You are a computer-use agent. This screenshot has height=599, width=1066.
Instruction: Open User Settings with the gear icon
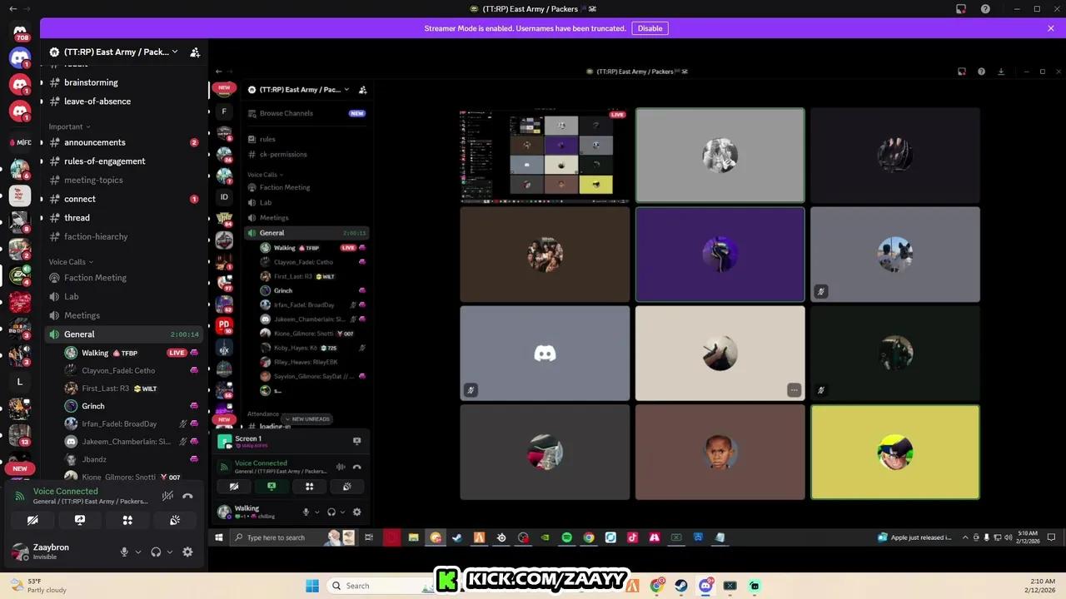(187, 552)
